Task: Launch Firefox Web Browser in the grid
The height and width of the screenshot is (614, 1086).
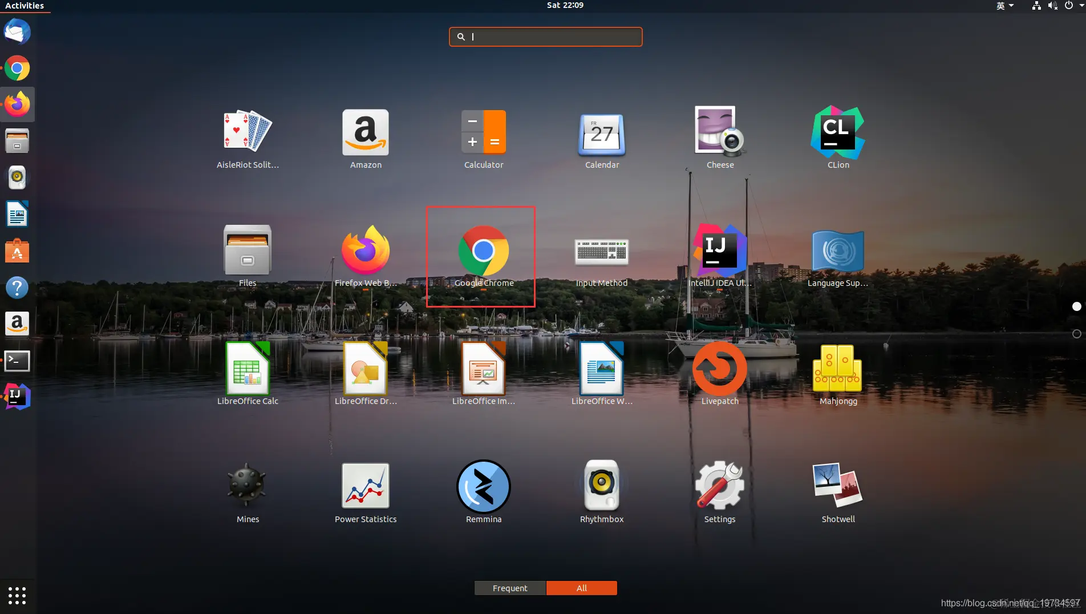Action: click(x=366, y=257)
